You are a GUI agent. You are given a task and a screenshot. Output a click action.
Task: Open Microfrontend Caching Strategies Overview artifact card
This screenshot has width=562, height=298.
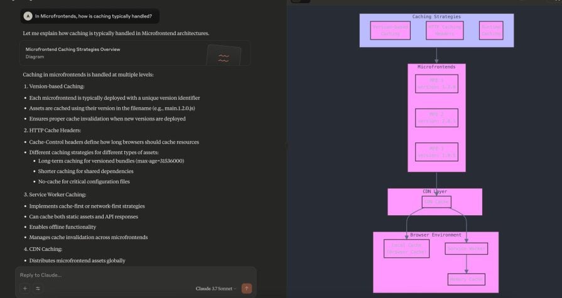point(135,53)
